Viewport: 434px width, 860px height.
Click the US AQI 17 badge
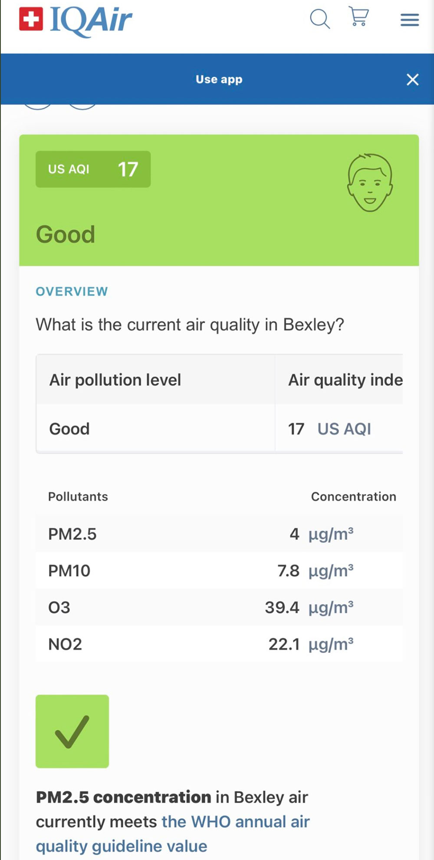[93, 169]
